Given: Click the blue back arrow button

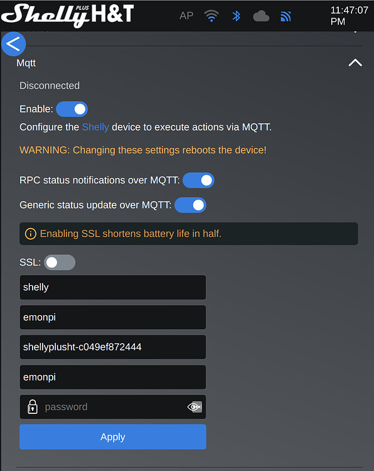Looking at the screenshot, I should 14,44.
